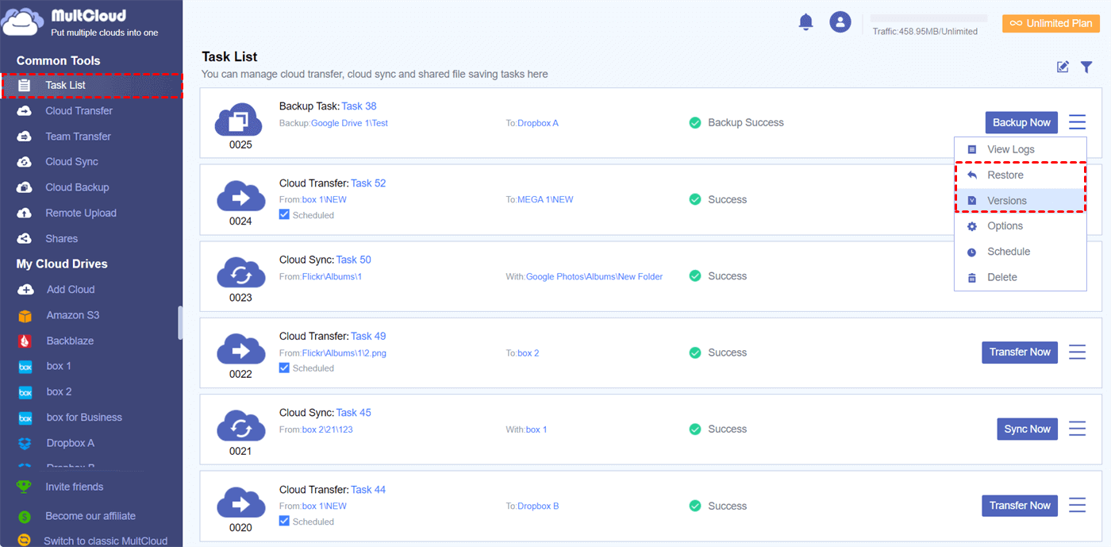Open the Task 50 link
Image resolution: width=1111 pixels, height=547 pixels.
click(353, 260)
